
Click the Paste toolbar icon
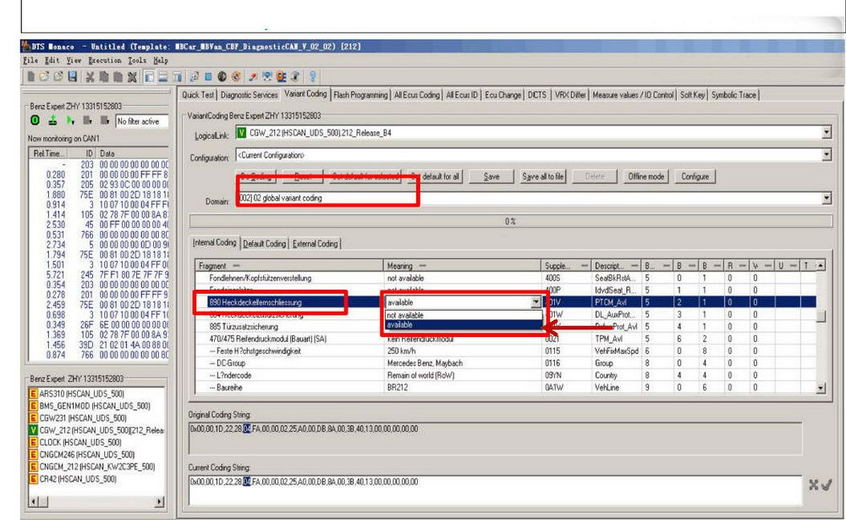(x=118, y=77)
